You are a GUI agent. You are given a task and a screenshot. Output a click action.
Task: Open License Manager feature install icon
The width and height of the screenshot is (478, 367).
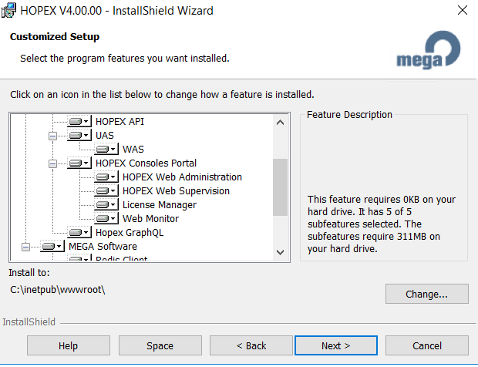click(x=106, y=205)
